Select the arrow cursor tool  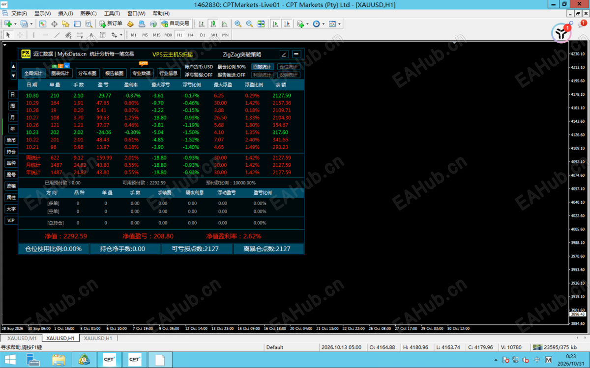[8, 35]
